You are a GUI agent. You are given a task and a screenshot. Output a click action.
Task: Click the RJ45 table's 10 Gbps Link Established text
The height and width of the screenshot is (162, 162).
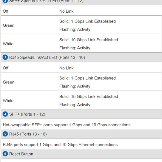[89, 97]
